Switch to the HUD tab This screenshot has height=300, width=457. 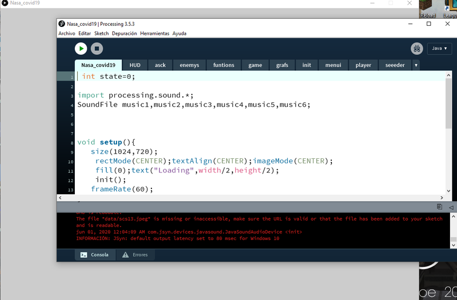tap(135, 65)
